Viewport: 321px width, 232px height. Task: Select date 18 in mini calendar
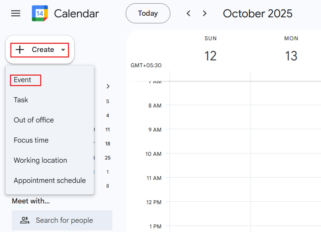coord(108,144)
